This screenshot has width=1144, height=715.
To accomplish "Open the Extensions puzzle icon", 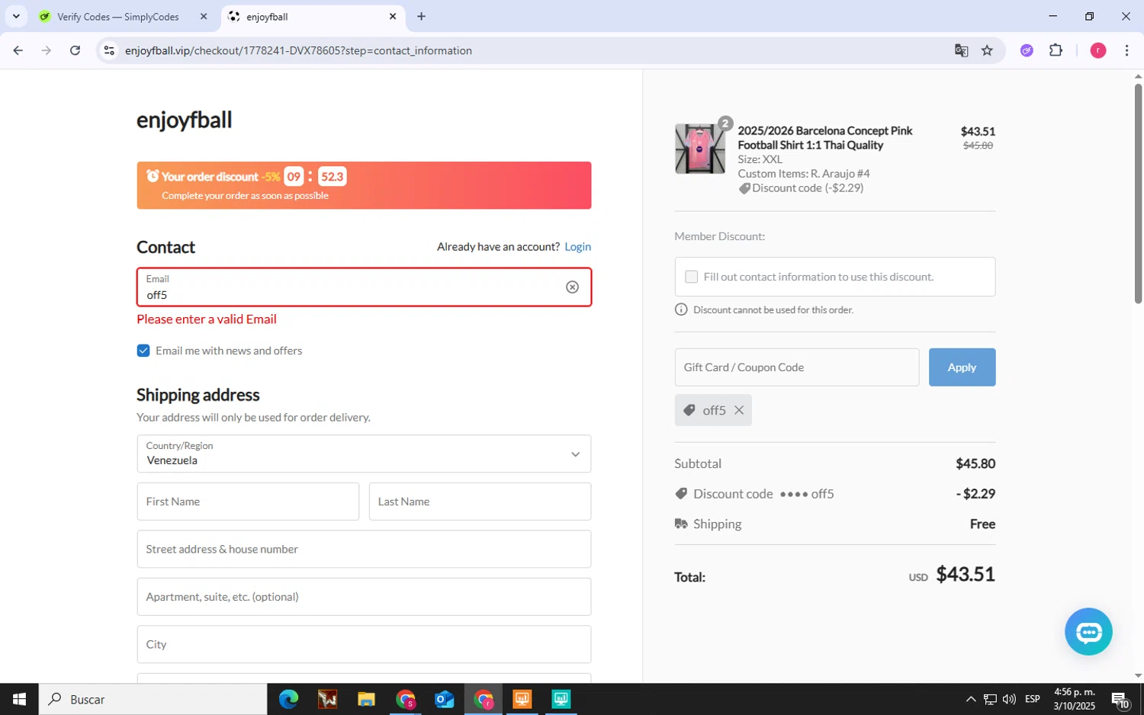I will [1056, 50].
